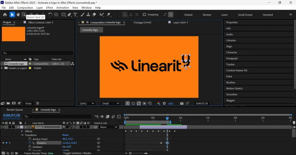Click the 8 bpc color depth button
This screenshot has width=296, height=155.
(29, 103)
